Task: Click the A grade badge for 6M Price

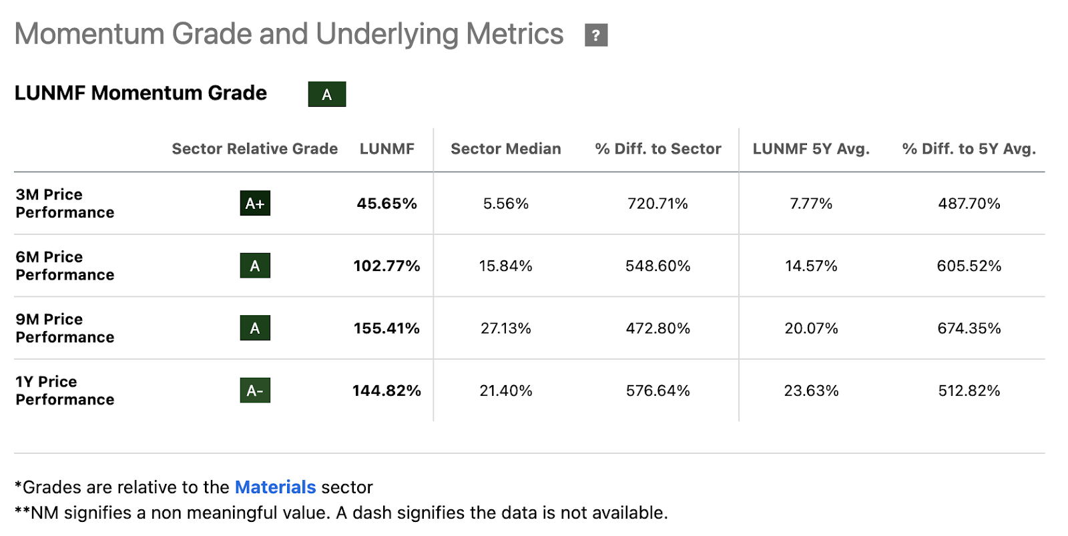Action: (x=255, y=266)
